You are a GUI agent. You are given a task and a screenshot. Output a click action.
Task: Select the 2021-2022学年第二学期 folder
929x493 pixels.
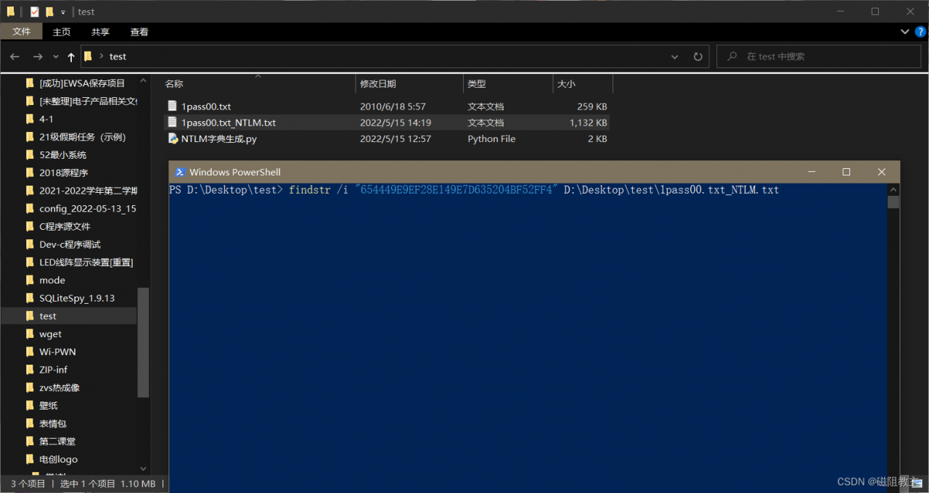pyautogui.click(x=88, y=191)
